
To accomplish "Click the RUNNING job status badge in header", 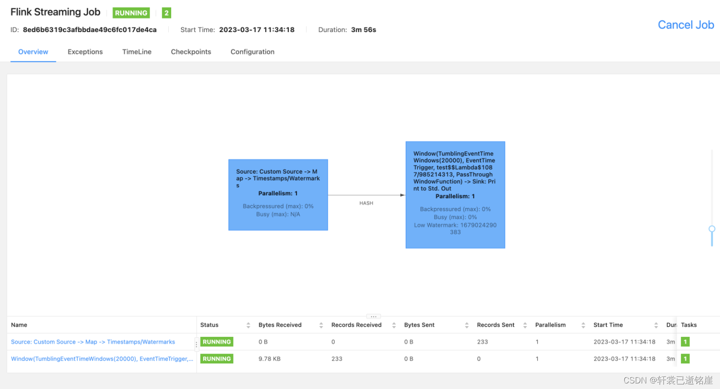I will 131,13.
